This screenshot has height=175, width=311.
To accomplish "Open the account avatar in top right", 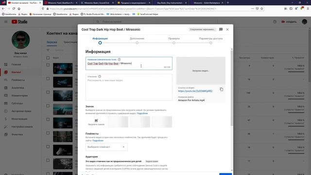I will [x=305, y=21].
